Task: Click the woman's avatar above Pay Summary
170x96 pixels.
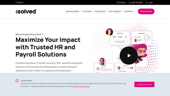Action: 110,32
